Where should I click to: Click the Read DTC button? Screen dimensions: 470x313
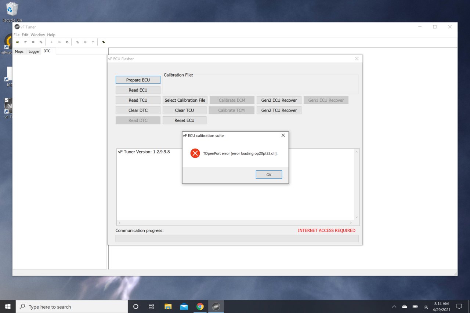[138, 120]
